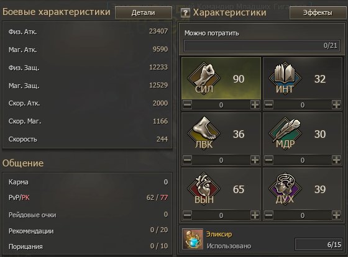Click the elixir Использовано 6/15 field

tap(319, 245)
